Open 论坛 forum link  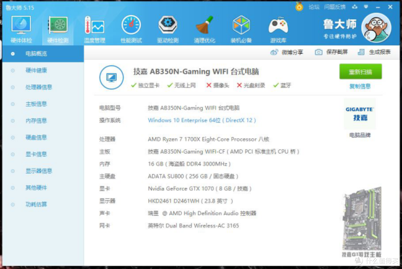click(x=314, y=7)
